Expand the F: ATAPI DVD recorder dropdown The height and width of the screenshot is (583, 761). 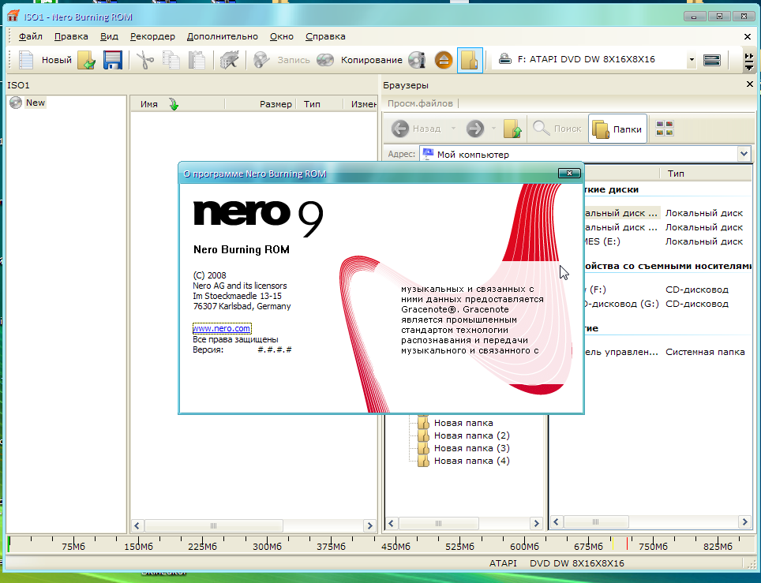point(691,60)
